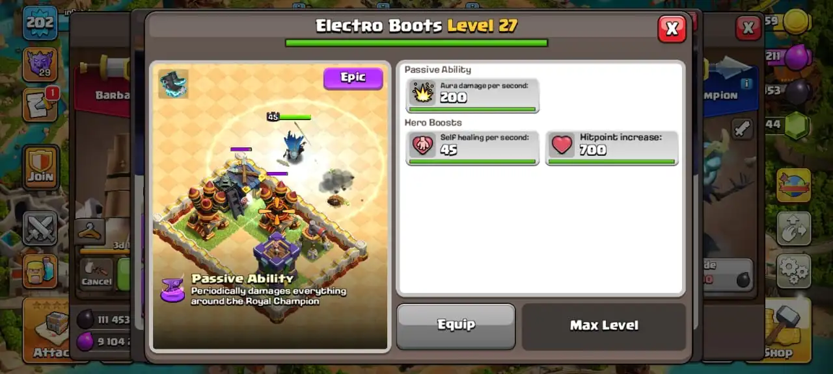Tap the crossed swords icon on left

[x=40, y=228]
